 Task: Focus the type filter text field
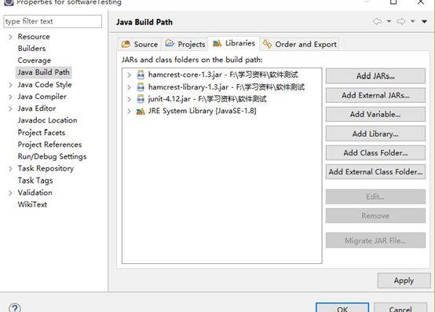pos(53,21)
